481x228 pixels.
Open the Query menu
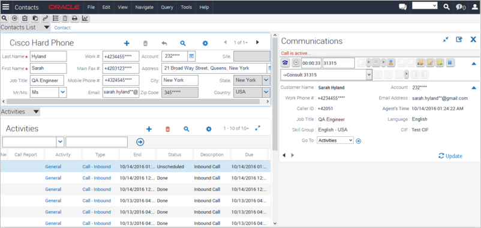[x=167, y=7]
